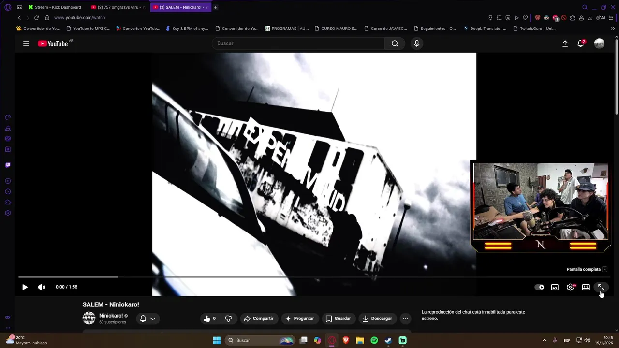The width and height of the screenshot is (619, 348).
Task: Select the SALEM - Niniokaro! browser tab
Action: point(180,7)
